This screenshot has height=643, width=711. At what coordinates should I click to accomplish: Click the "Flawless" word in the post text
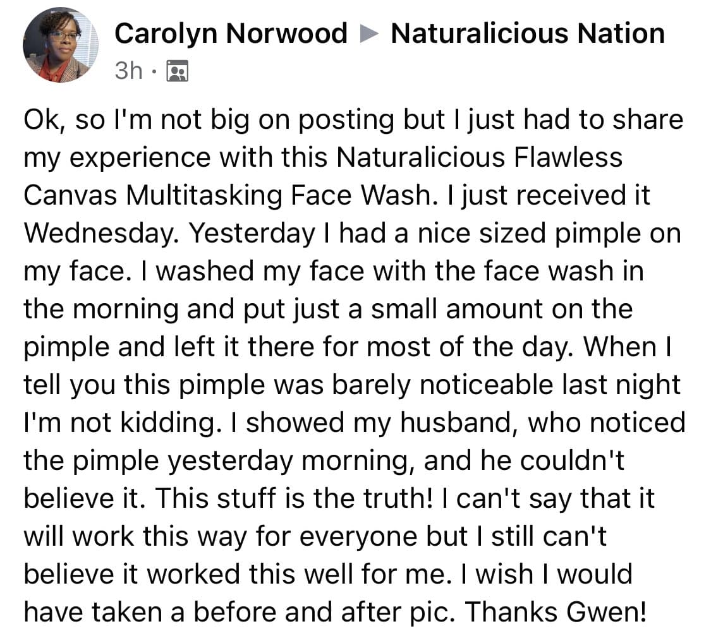(568, 157)
